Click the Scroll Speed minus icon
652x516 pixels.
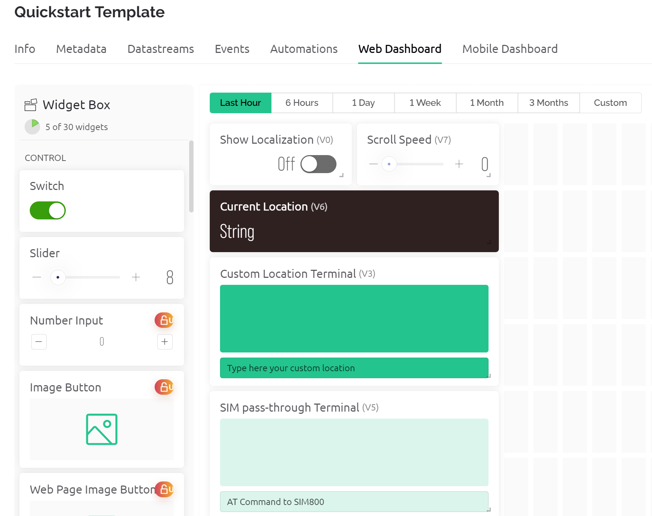pos(373,164)
